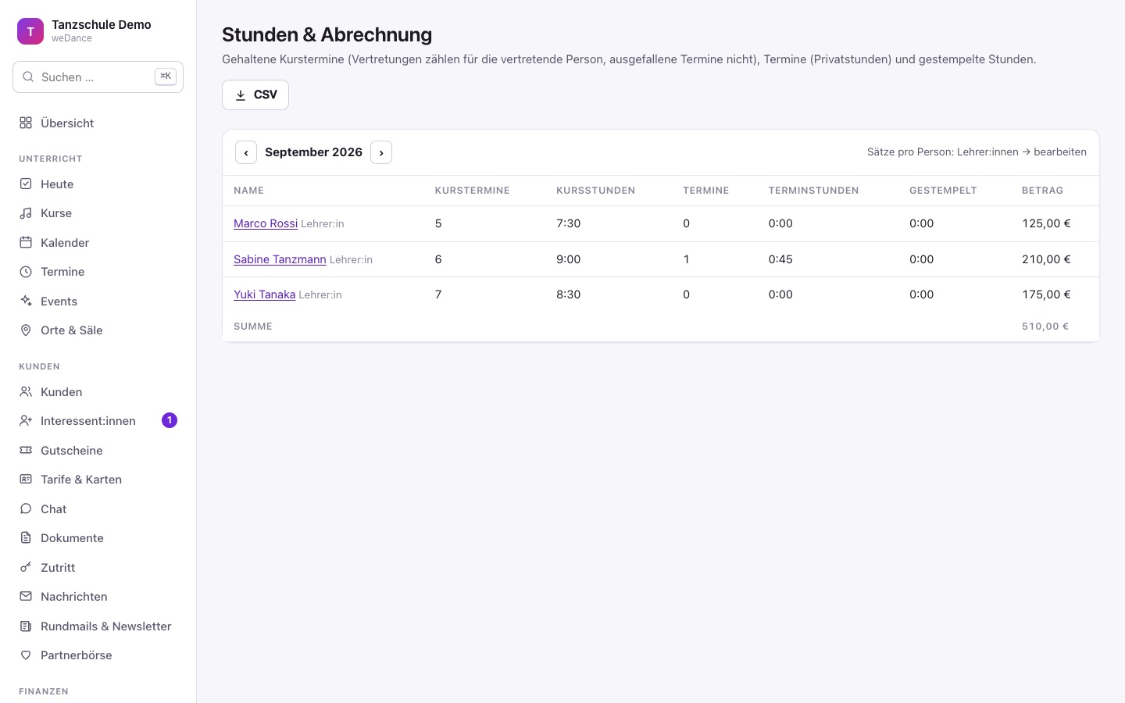
Task: Click the Interessent:innen person-plus icon
Action: point(26,421)
